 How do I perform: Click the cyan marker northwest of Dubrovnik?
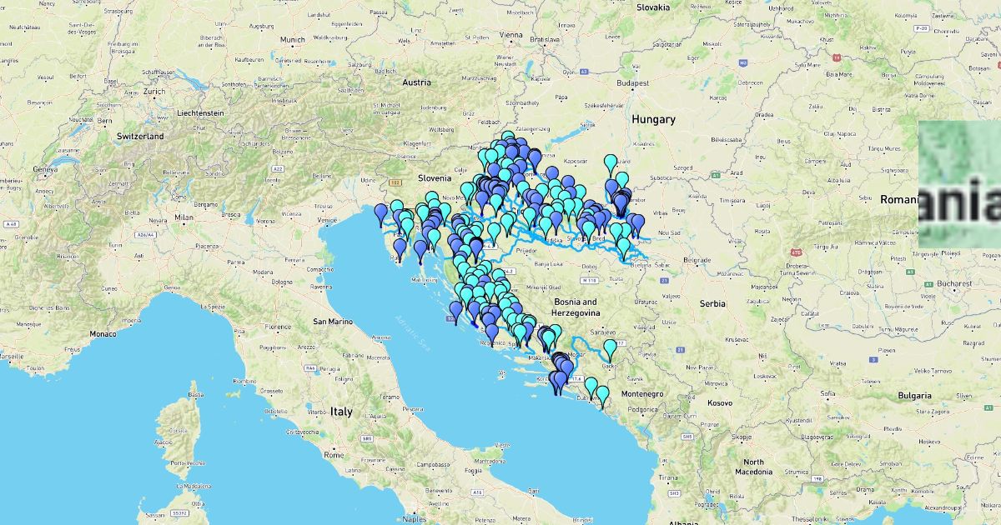(x=591, y=386)
